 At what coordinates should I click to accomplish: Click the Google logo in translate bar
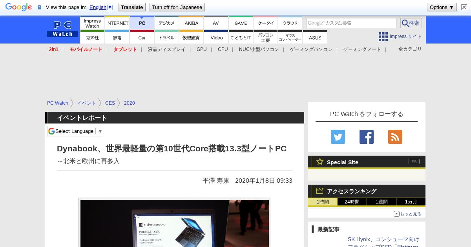coord(18,7)
